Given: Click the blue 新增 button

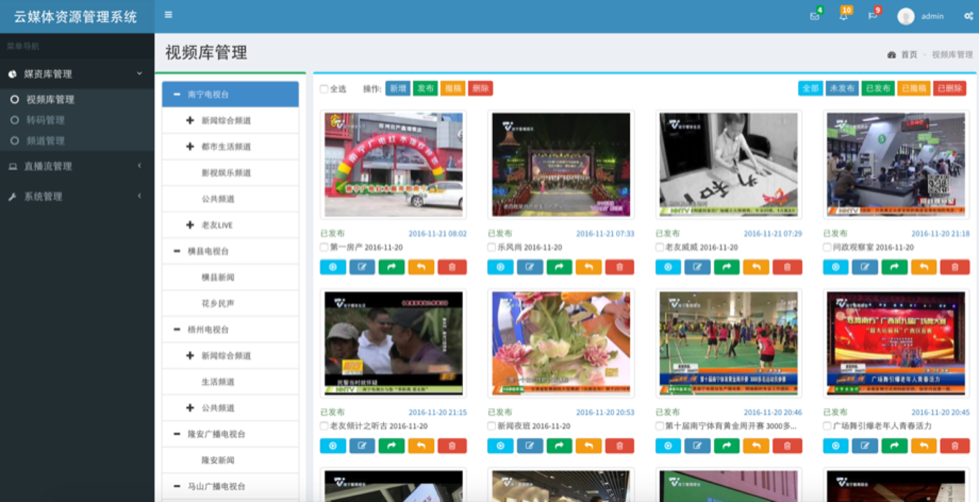Looking at the screenshot, I should 397,88.
